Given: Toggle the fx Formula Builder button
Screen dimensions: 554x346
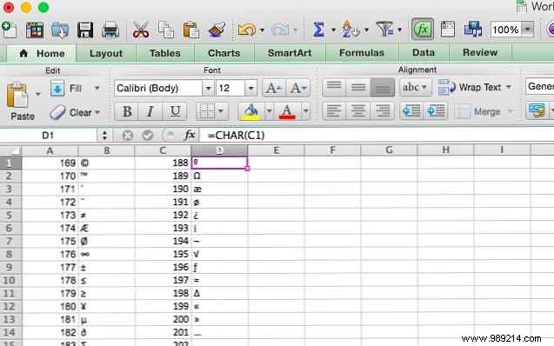Looking at the screenshot, I should 423,30.
